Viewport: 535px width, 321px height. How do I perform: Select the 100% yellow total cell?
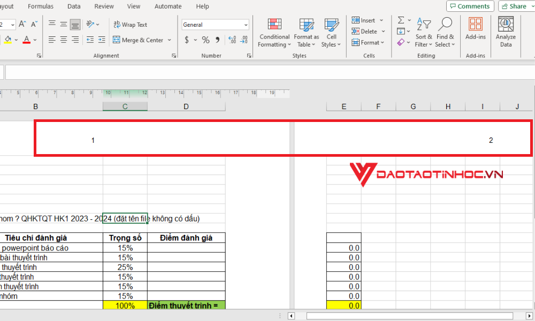pyautogui.click(x=125, y=305)
